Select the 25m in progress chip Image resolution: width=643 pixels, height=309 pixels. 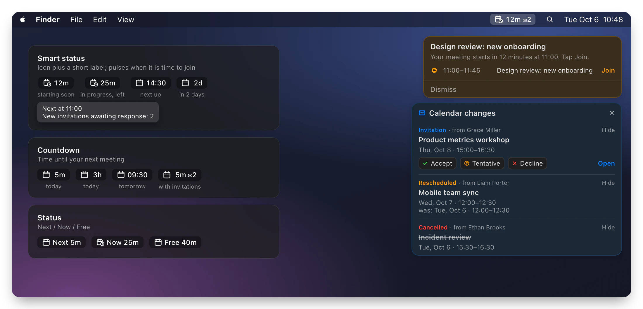coord(103,83)
